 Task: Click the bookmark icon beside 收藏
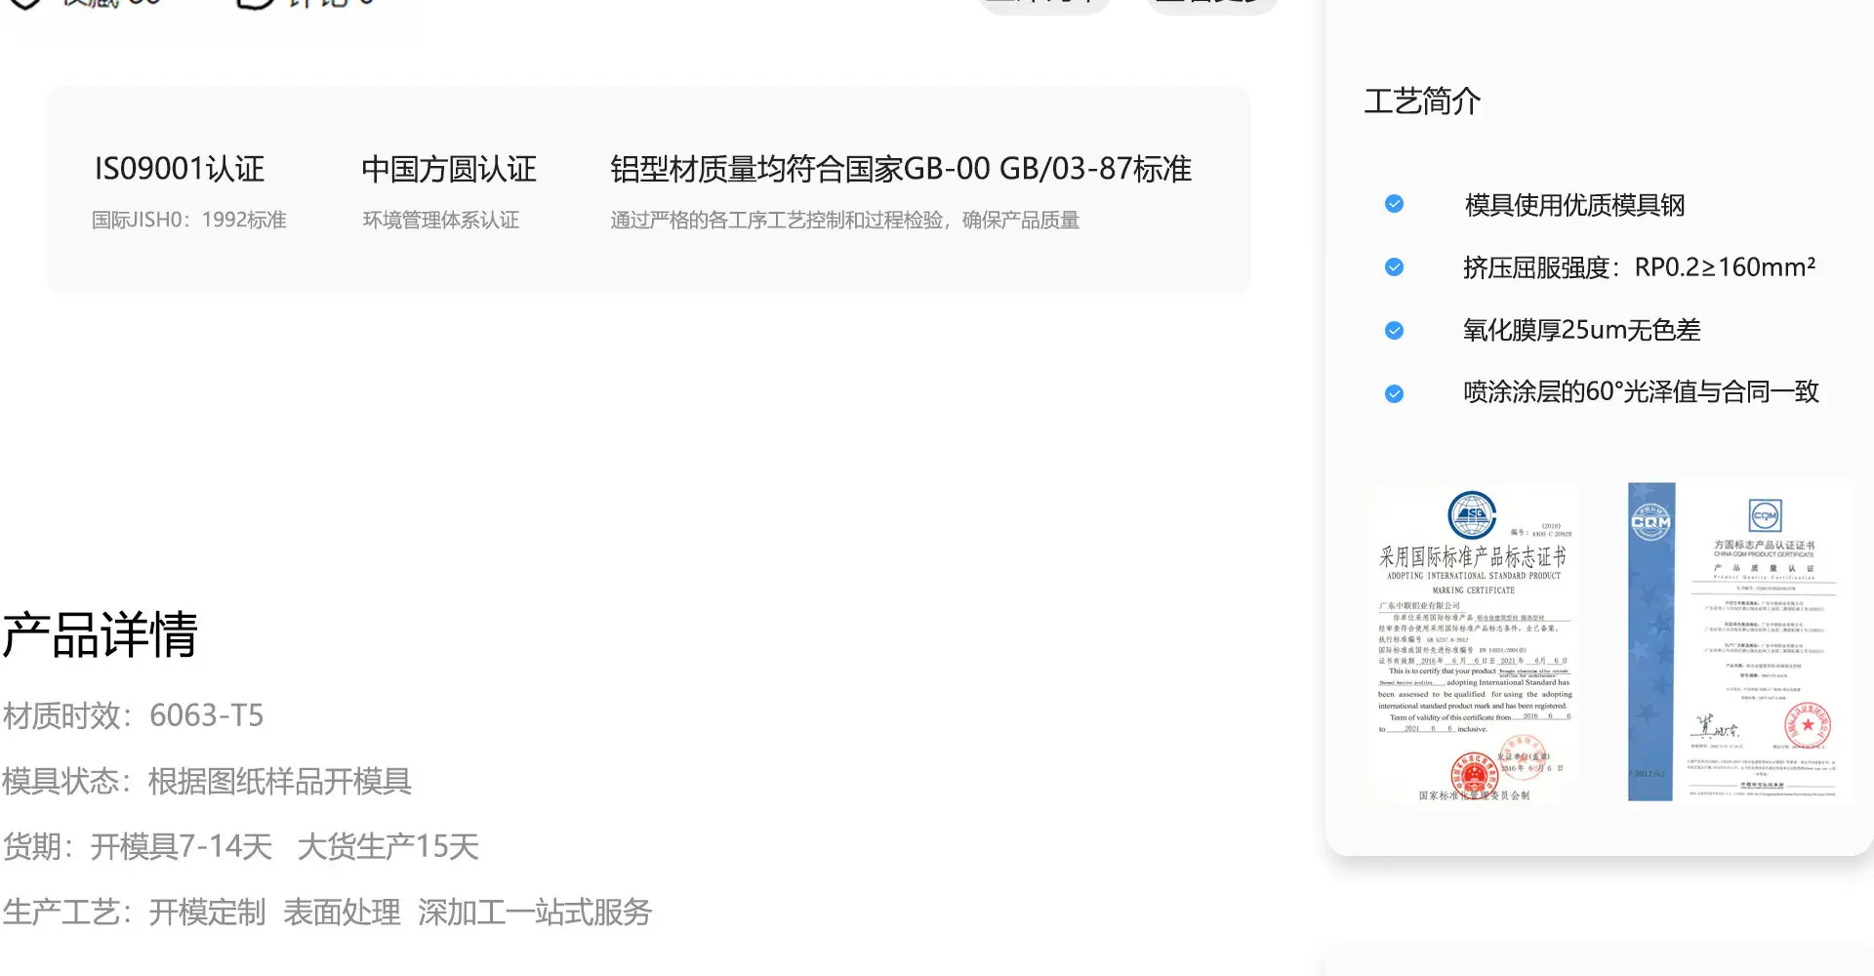pos(24,5)
